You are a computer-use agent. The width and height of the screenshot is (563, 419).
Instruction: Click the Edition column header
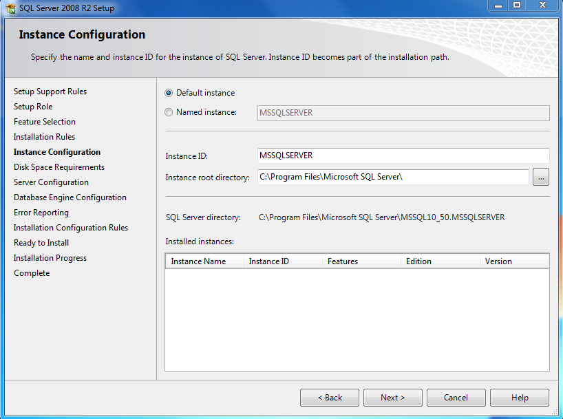[x=440, y=261]
